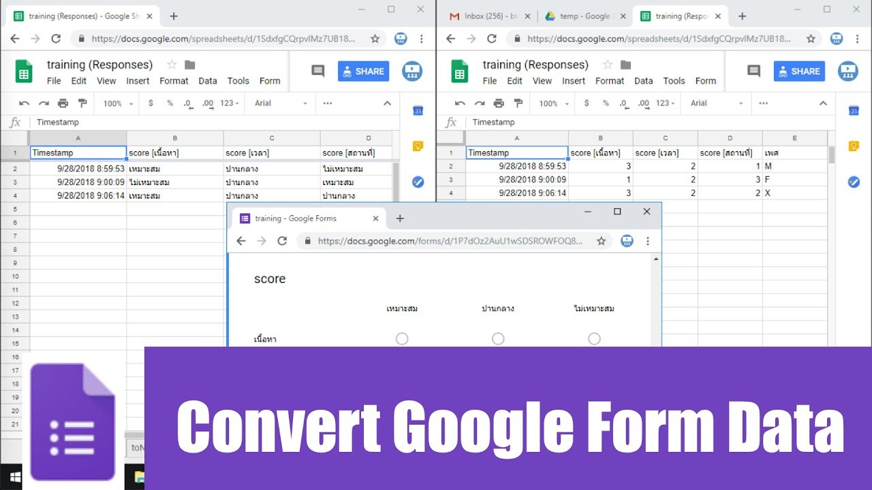
Task: Click redo icon in right Sheets window
Action: click(x=480, y=103)
